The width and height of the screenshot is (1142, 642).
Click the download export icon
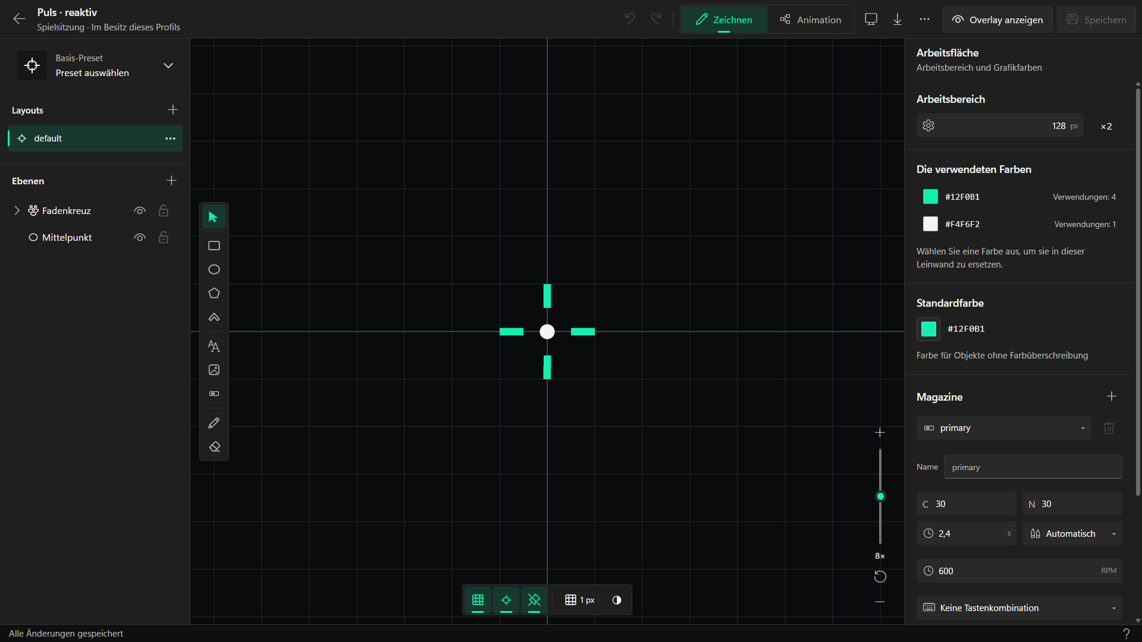point(898,20)
